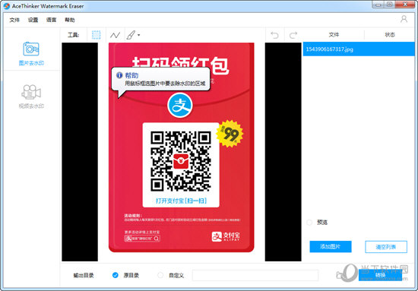Select the rectangular marquee selection tool
This screenshot has width=418, height=291.
(x=97, y=35)
